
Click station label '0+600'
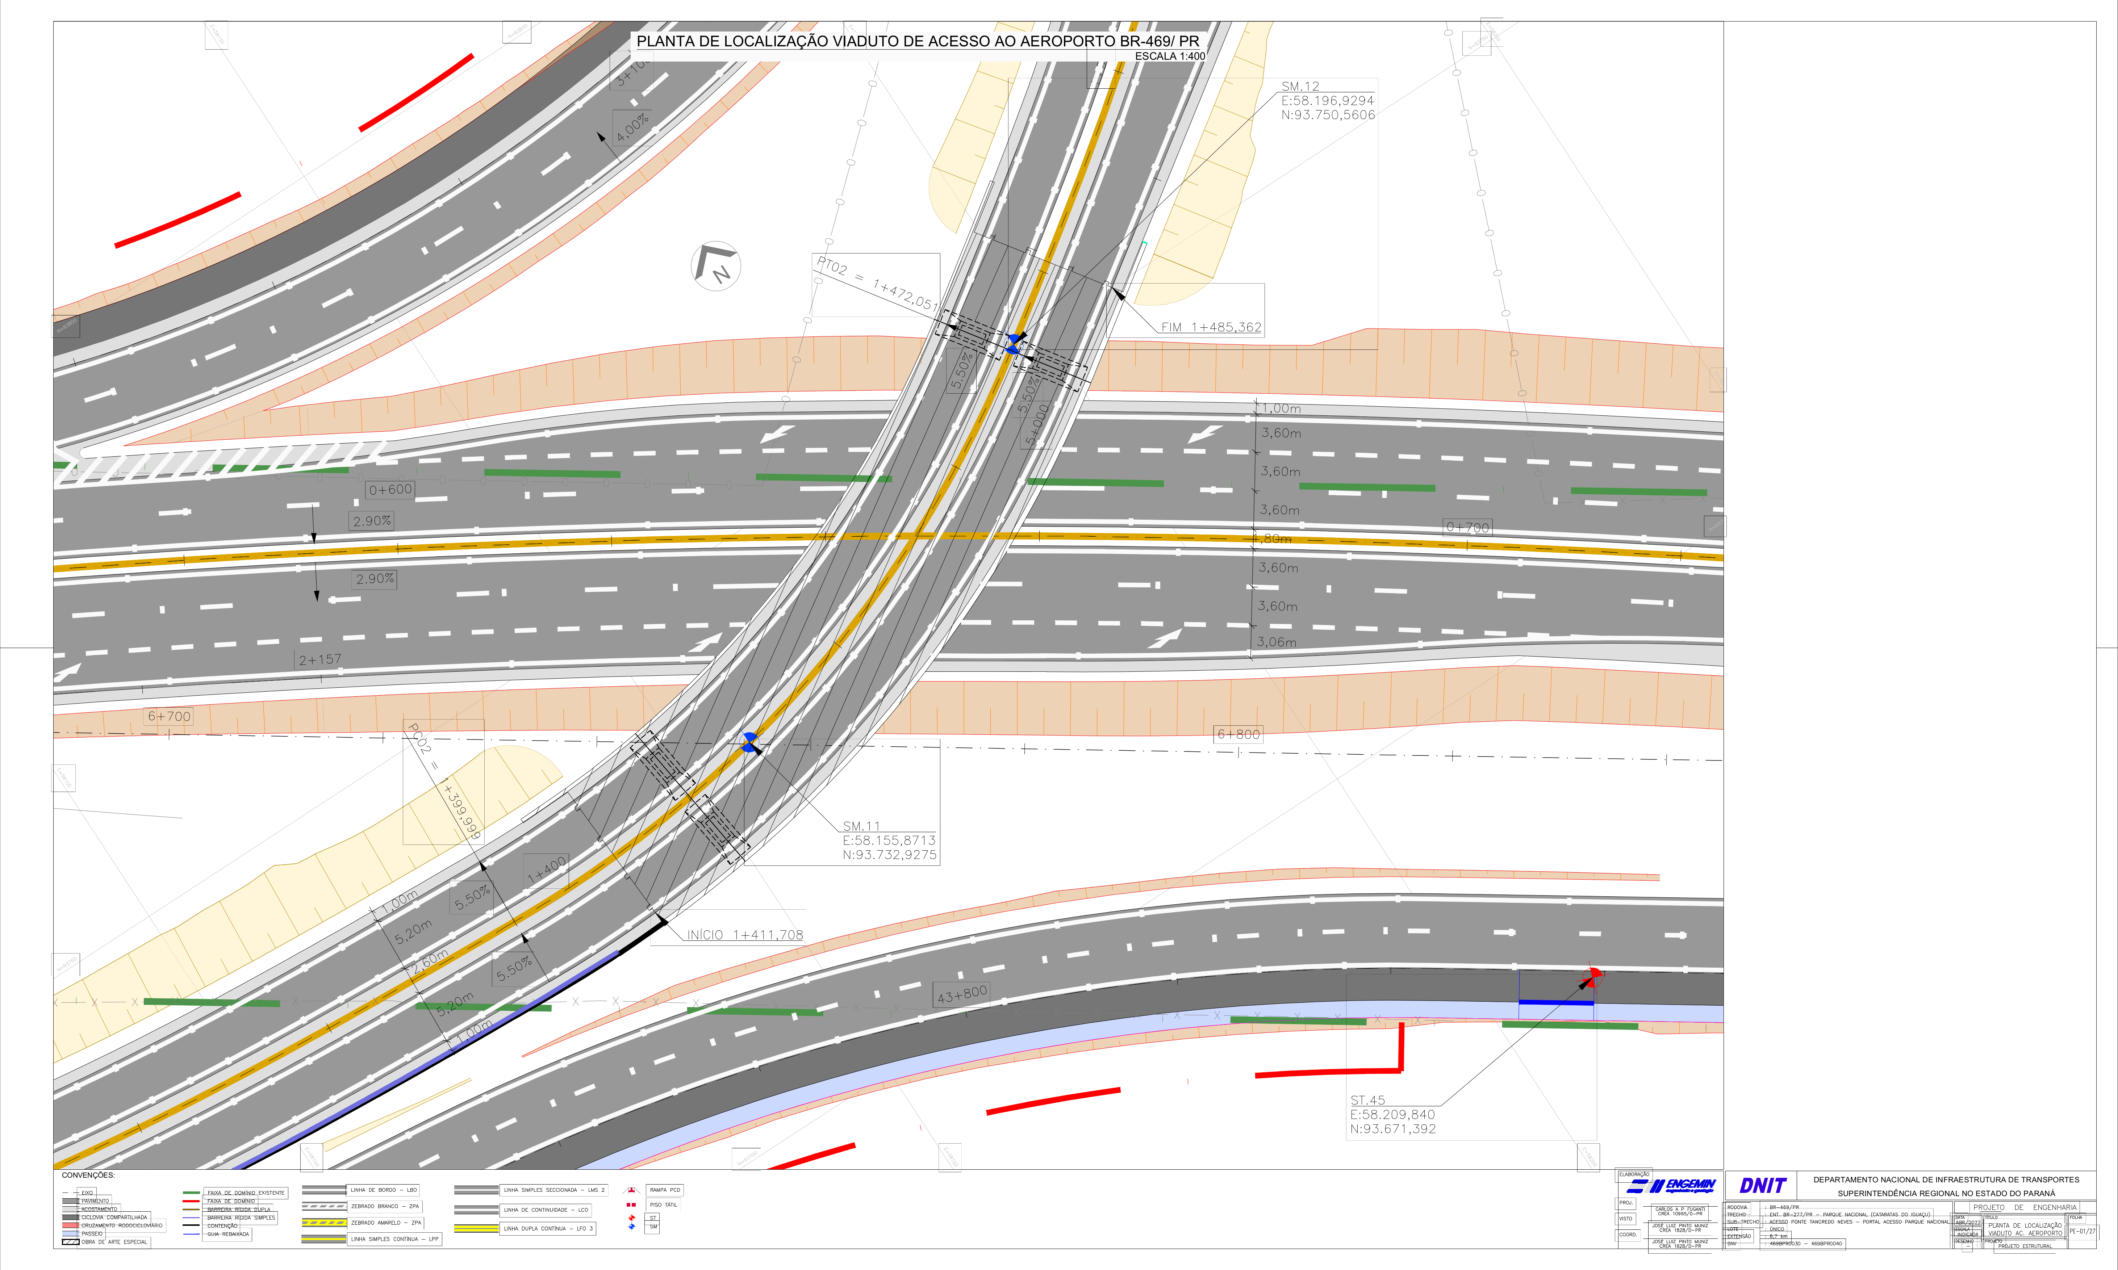[x=390, y=490]
